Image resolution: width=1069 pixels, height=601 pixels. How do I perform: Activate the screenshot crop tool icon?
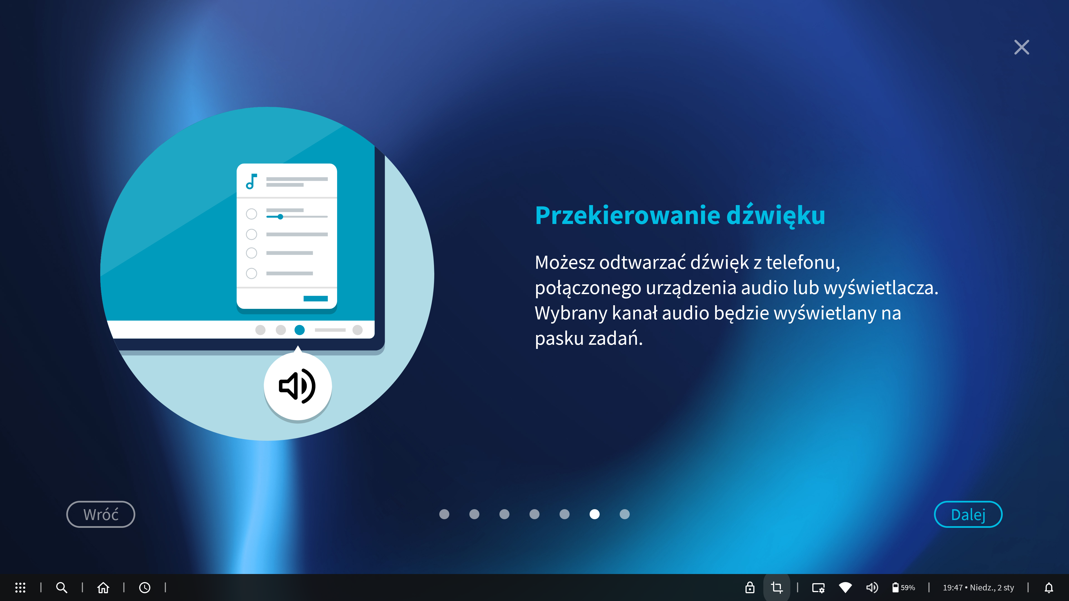[776, 587]
